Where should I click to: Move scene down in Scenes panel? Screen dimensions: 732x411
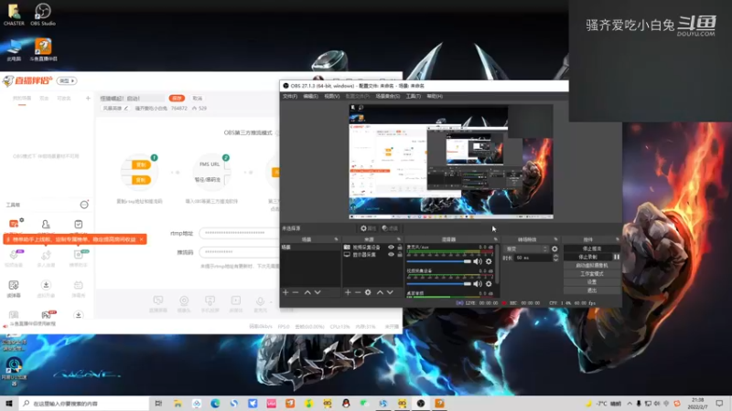[x=318, y=292]
